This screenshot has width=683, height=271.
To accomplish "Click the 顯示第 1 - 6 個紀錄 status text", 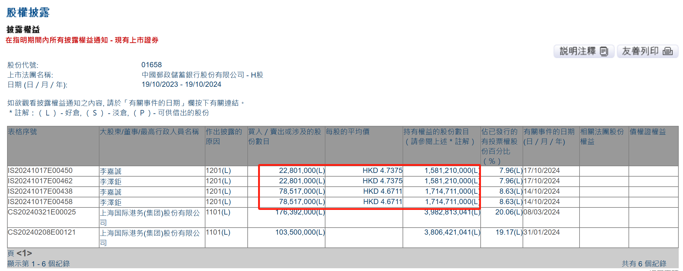I will click(39, 264).
